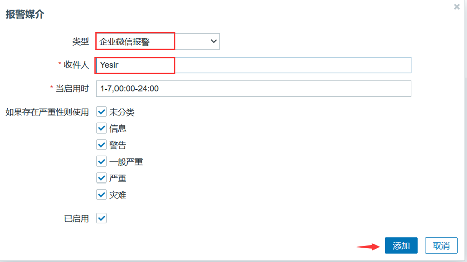
Task: Click the 取消 button to cancel
Action: click(441, 245)
